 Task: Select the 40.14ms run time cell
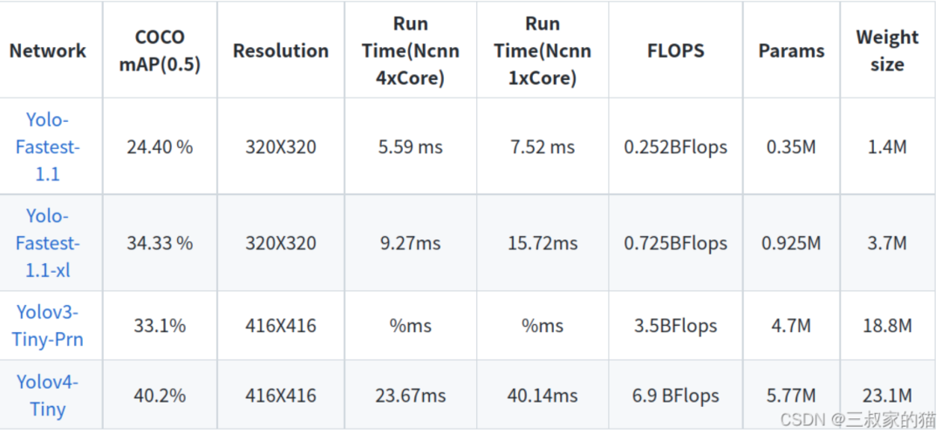tap(543, 396)
